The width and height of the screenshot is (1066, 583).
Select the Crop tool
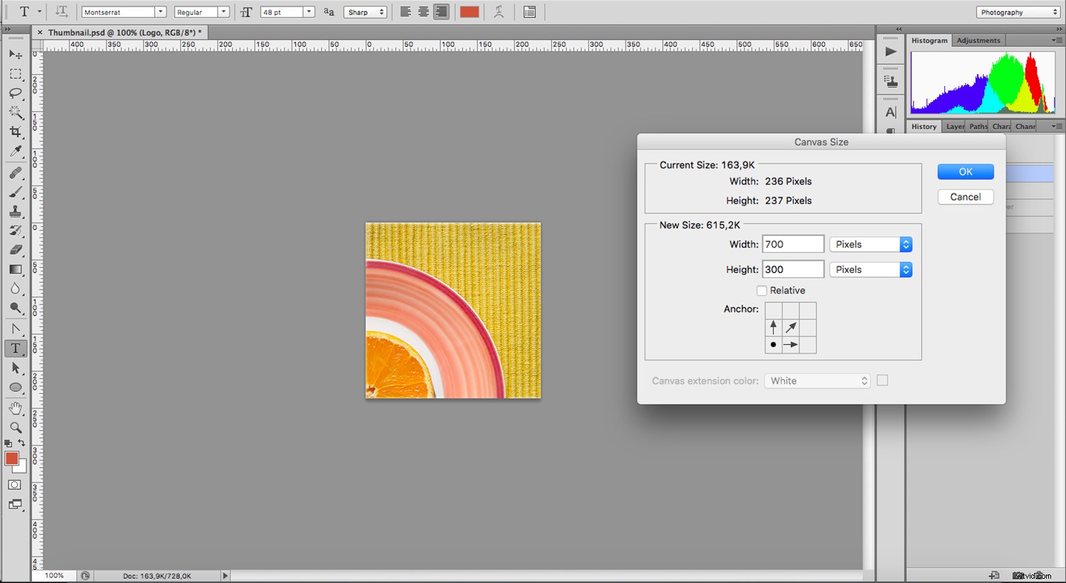coord(16,132)
